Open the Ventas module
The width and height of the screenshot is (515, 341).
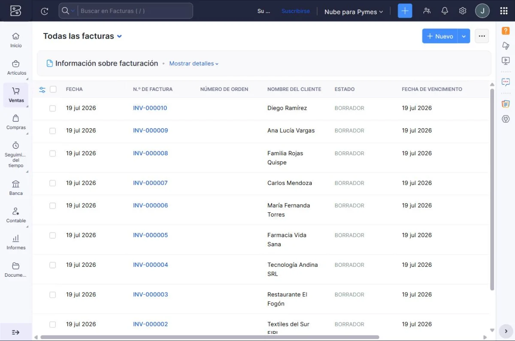pyautogui.click(x=16, y=95)
